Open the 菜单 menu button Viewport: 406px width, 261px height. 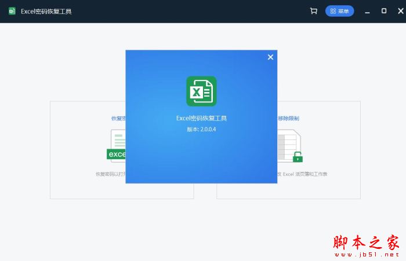tap(339, 11)
